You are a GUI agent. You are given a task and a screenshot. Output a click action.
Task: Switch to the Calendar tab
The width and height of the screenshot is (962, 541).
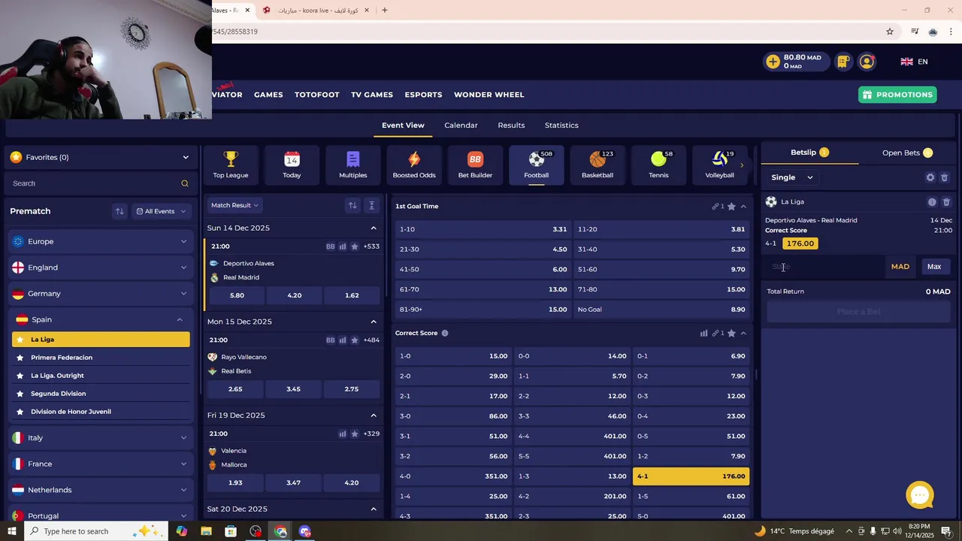point(461,125)
